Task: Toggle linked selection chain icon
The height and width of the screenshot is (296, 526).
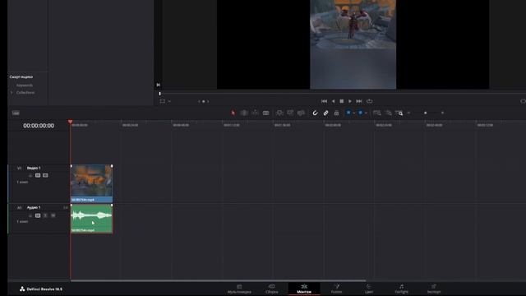Action: tap(325, 113)
